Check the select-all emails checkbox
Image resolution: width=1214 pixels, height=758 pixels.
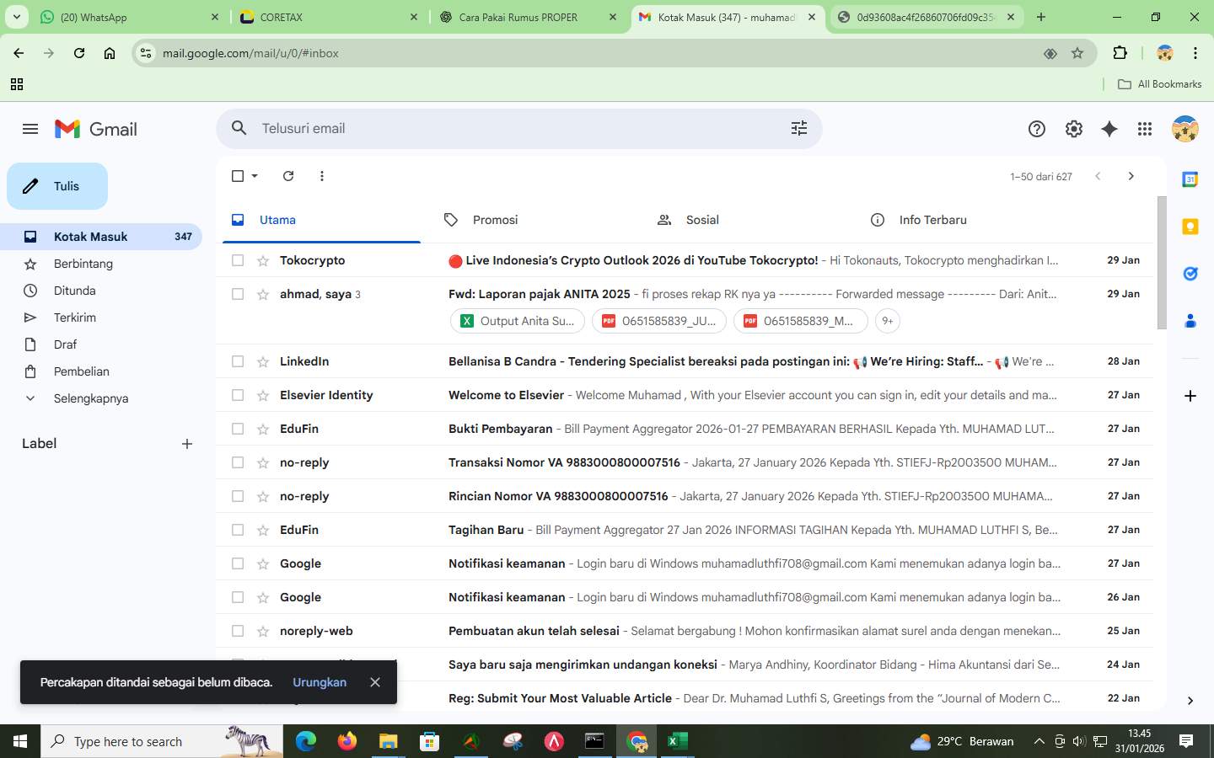pos(238,176)
